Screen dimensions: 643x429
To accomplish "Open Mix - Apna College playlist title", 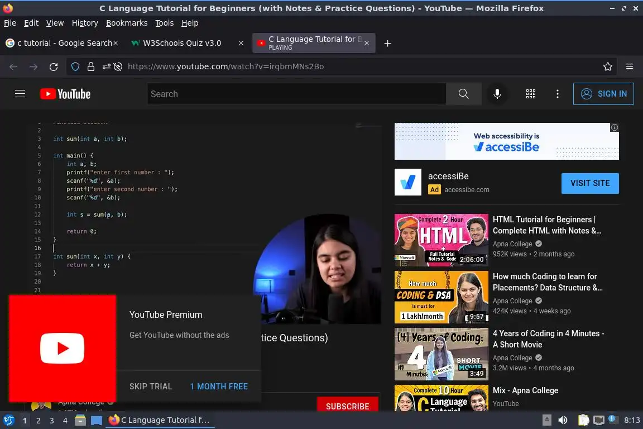I will pyautogui.click(x=525, y=390).
